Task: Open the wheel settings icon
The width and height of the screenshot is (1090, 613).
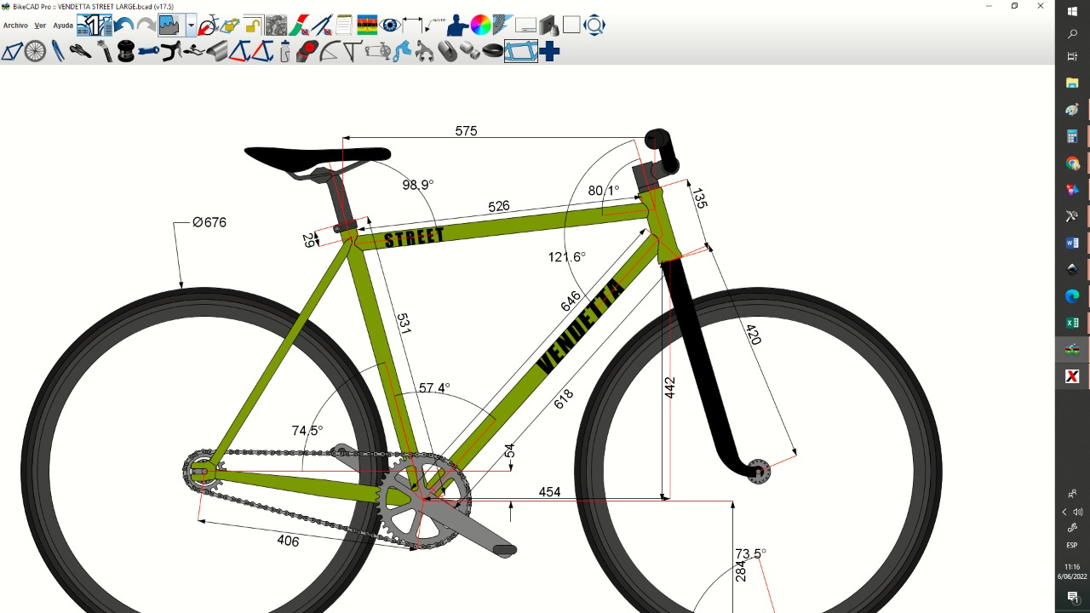Action: click(x=35, y=52)
